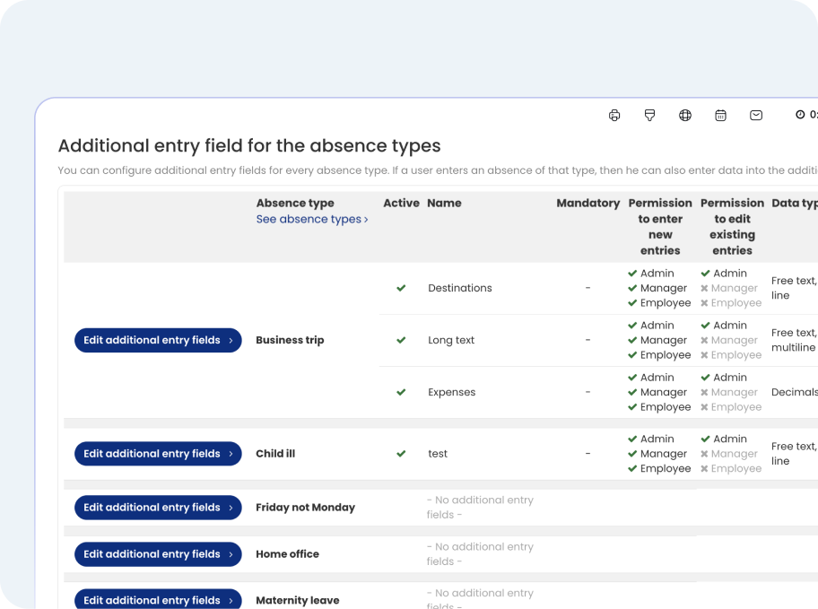Click the active checkmark for Destinations

coord(401,288)
